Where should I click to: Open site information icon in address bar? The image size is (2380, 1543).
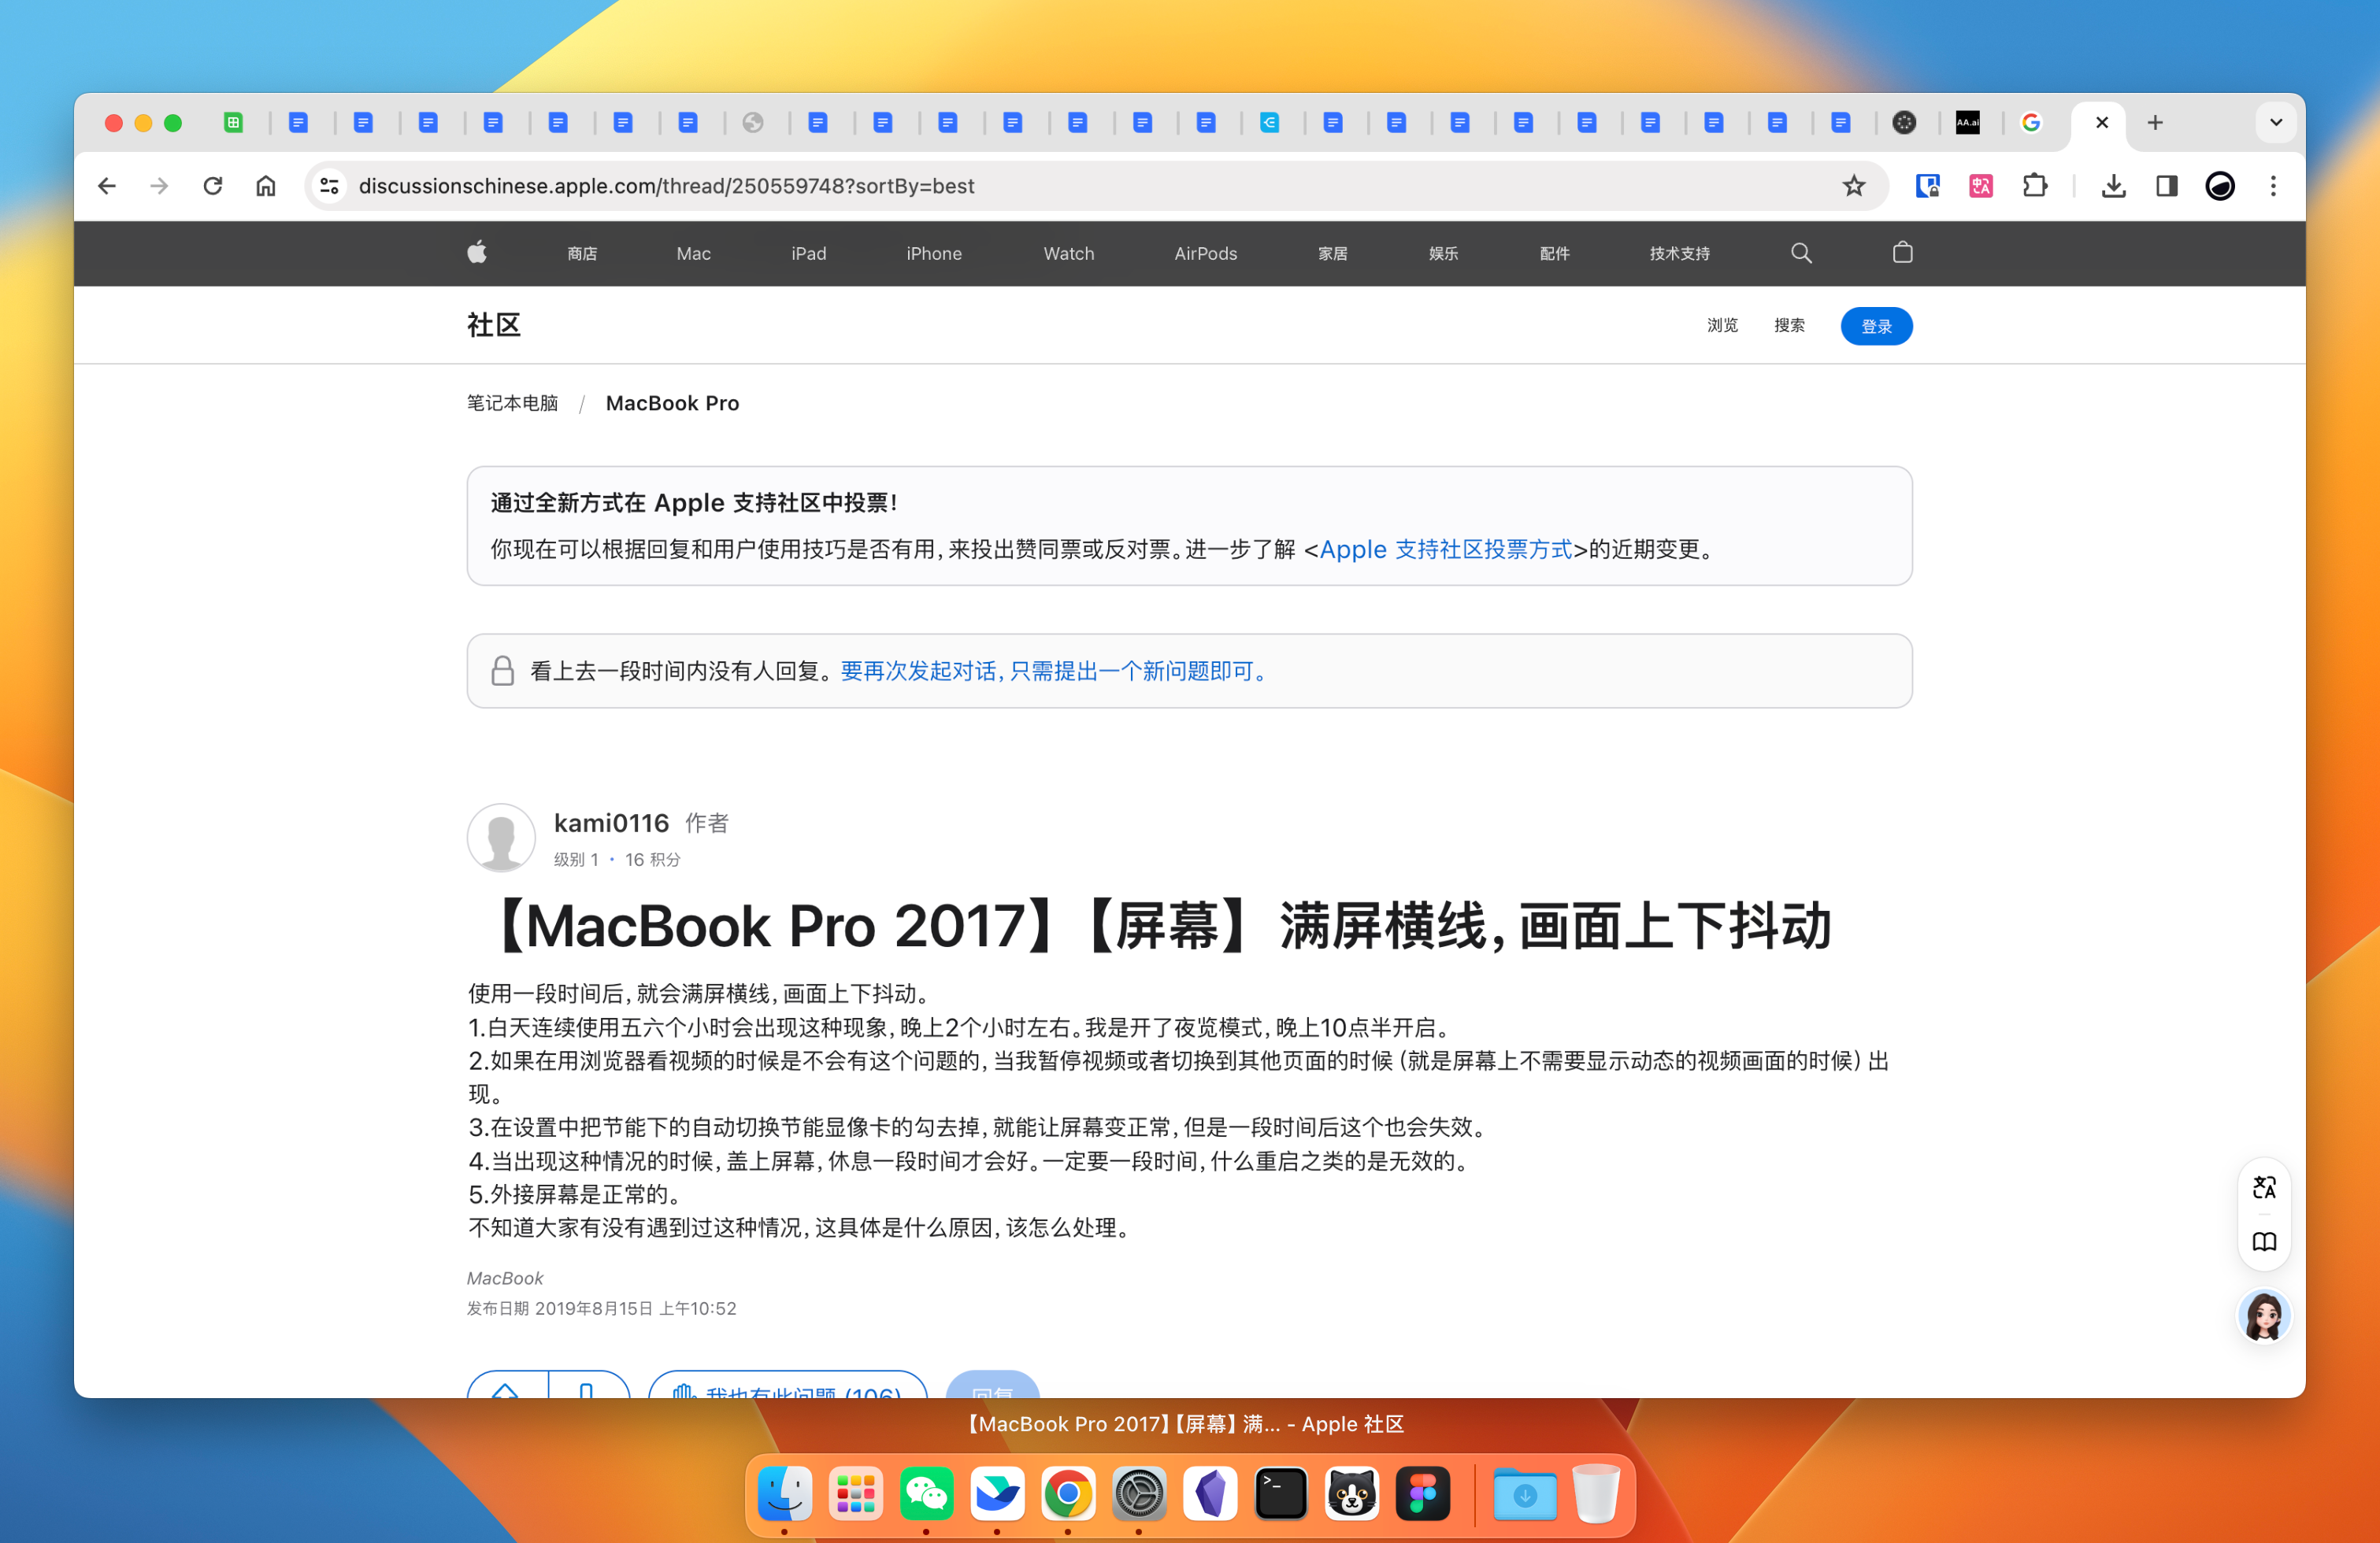pos(329,186)
